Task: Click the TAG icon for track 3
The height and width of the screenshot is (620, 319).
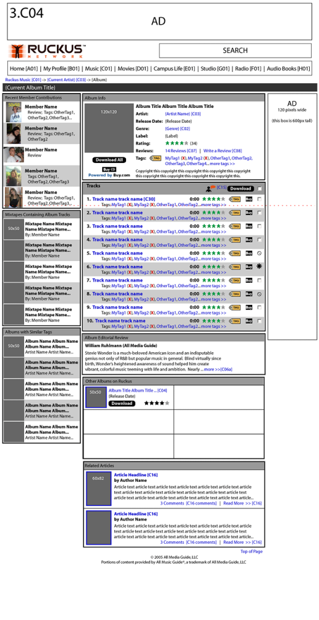Action: tap(235, 226)
